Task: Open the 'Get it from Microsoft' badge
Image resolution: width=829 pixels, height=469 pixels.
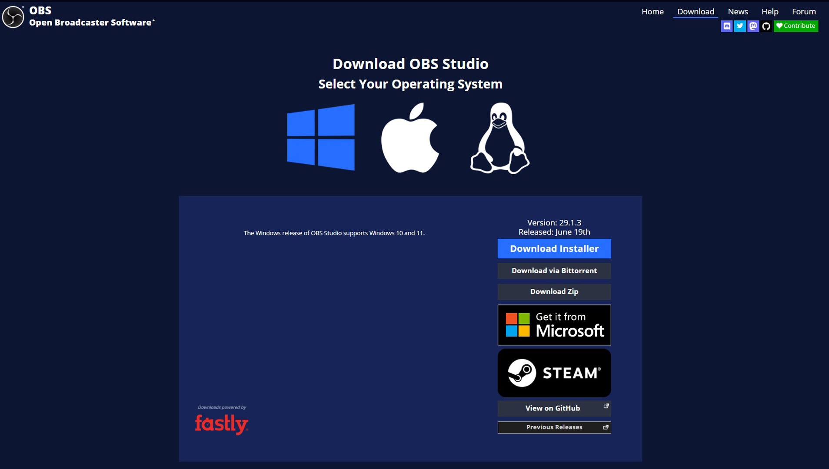Action: tap(554, 324)
